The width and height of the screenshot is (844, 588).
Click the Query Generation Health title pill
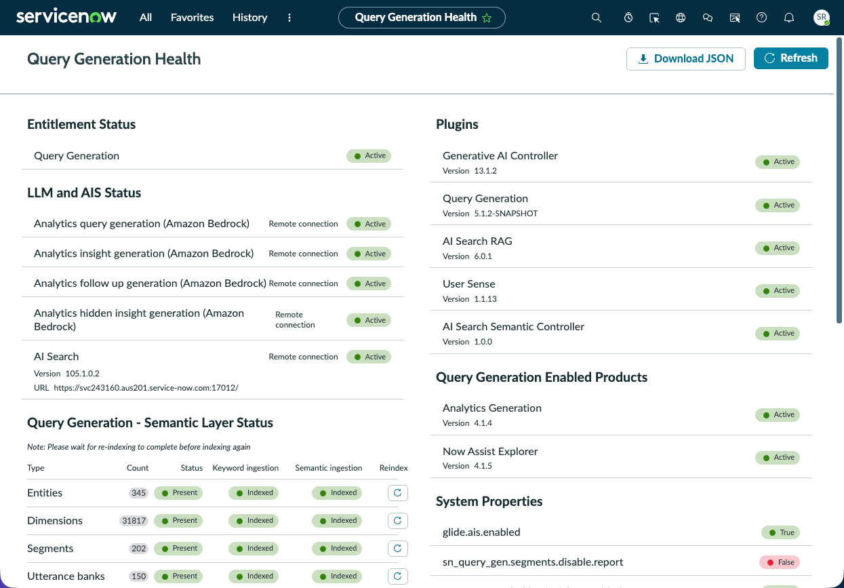tap(422, 18)
